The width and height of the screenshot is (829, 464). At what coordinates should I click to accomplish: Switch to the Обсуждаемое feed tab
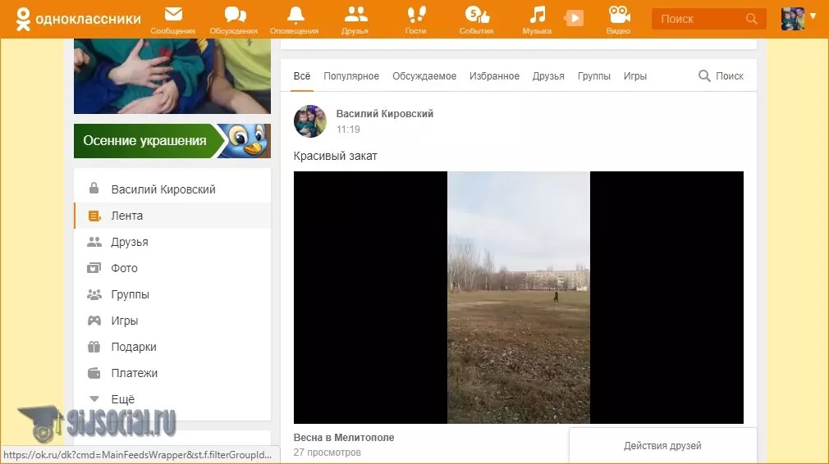click(424, 76)
